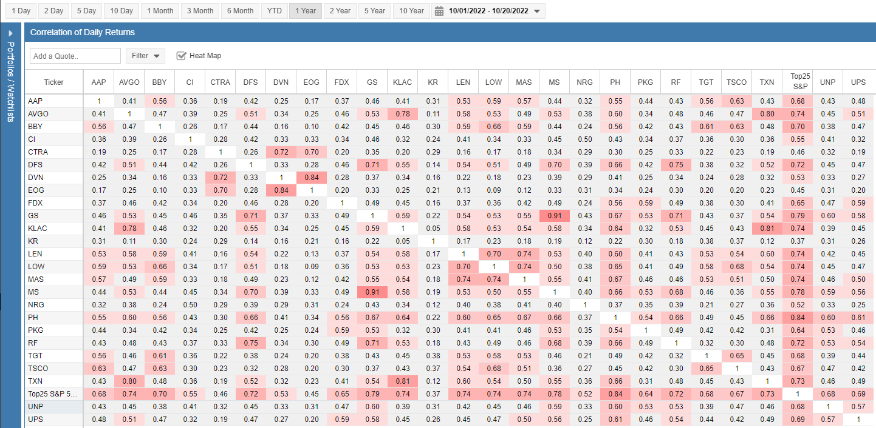Click the EOG column header

click(311, 82)
